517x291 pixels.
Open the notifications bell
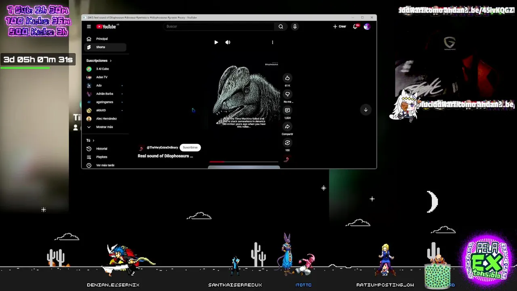coord(355,27)
